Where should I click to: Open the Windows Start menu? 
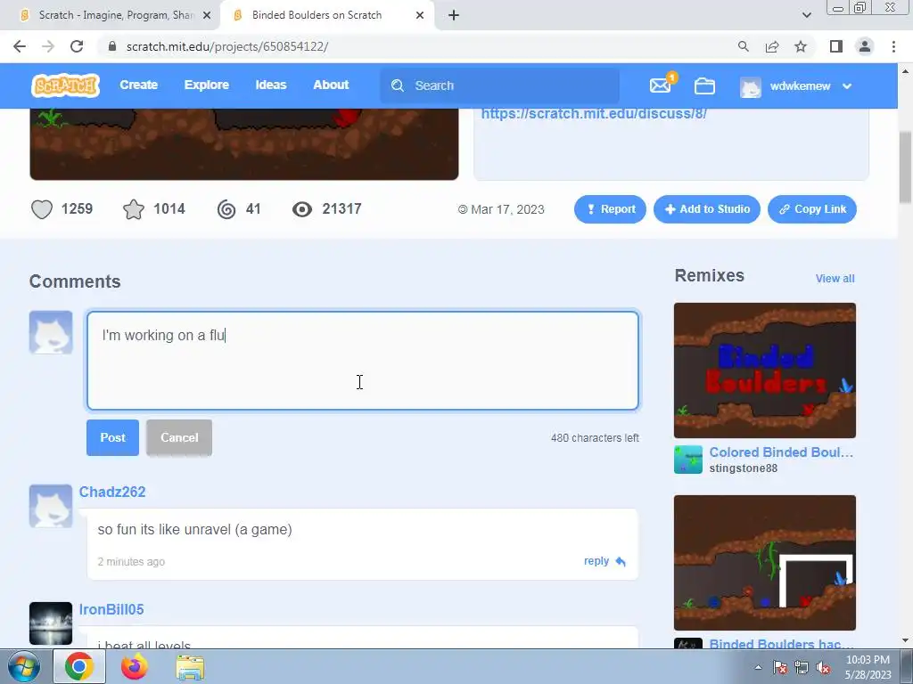tap(24, 666)
